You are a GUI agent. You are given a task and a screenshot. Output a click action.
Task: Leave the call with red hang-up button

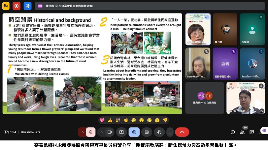tap(182, 132)
